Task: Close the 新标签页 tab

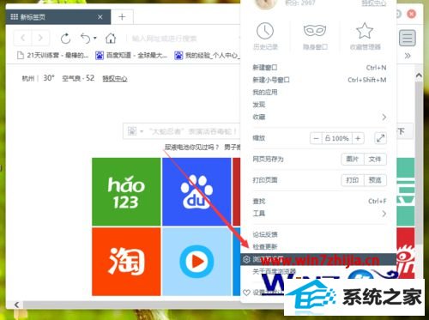Action: [100, 17]
